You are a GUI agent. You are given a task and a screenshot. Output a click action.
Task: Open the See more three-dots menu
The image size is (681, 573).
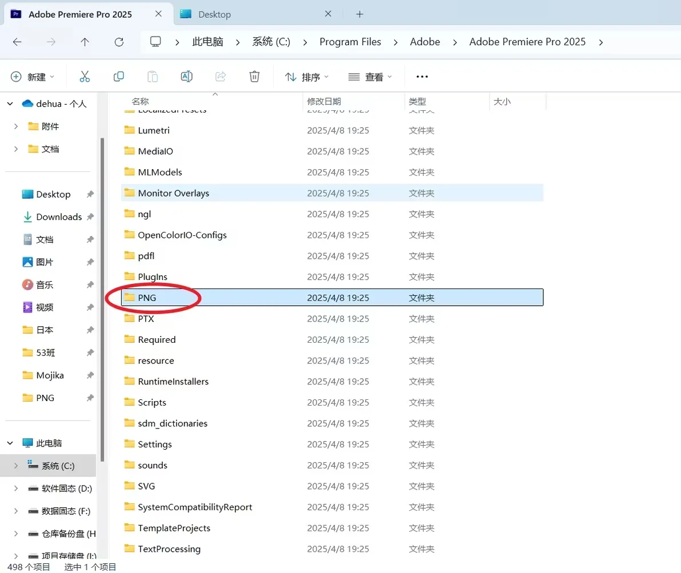click(x=422, y=77)
